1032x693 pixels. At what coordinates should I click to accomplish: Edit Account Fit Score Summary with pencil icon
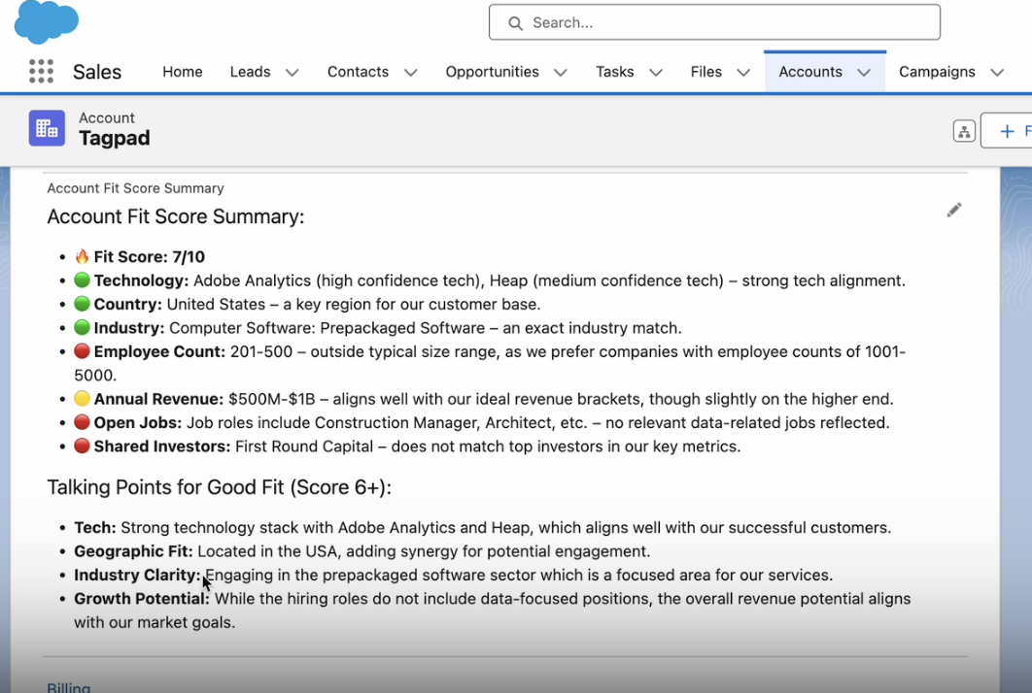coord(953,210)
